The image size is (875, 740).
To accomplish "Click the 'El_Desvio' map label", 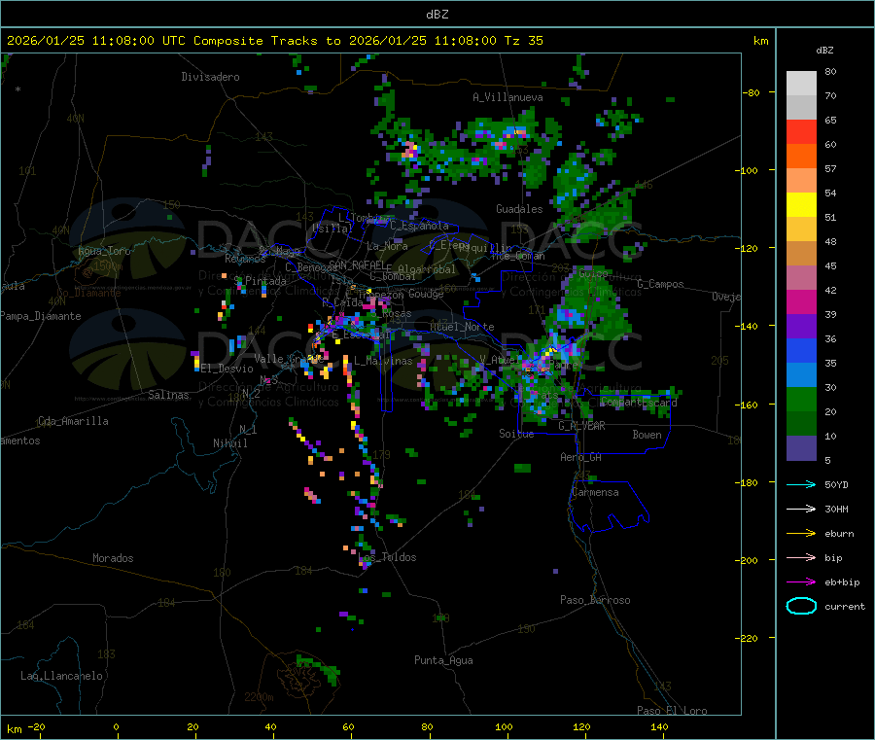I will pyautogui.click(x=227, y=369).
